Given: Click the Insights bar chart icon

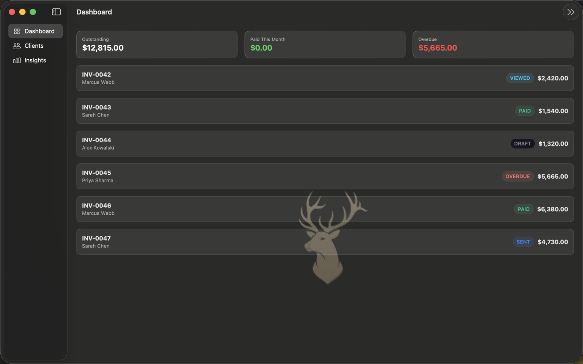Looking at the screenshot, I should pyautogui.click(x=17, y=60).
